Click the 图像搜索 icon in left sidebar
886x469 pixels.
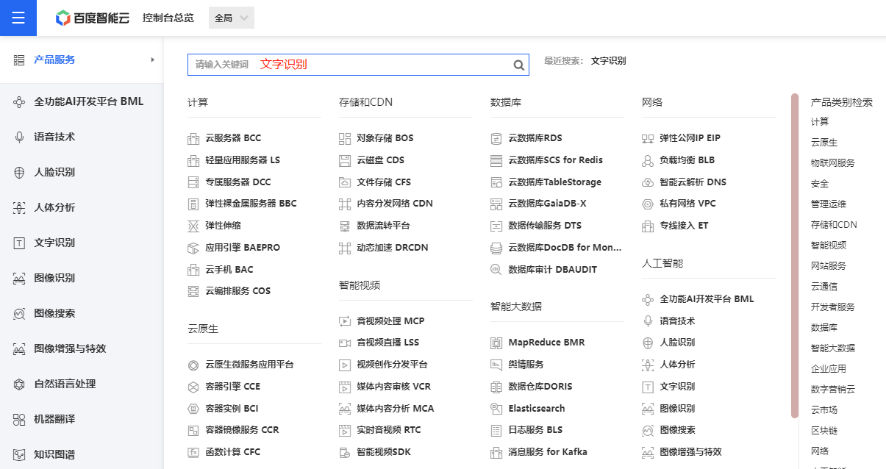(20, 313)
